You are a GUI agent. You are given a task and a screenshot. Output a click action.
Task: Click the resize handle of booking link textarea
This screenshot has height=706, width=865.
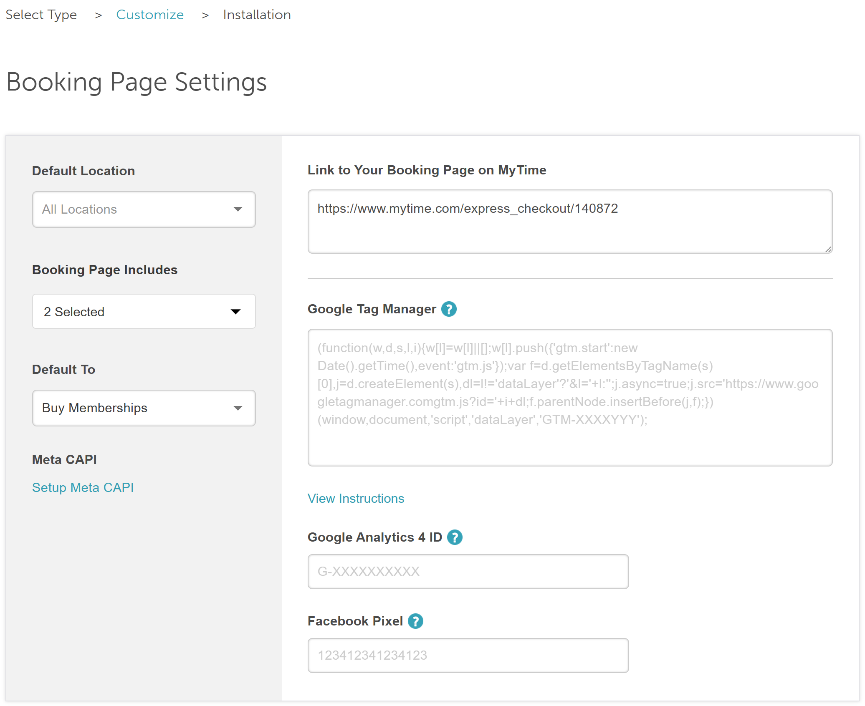828,250
